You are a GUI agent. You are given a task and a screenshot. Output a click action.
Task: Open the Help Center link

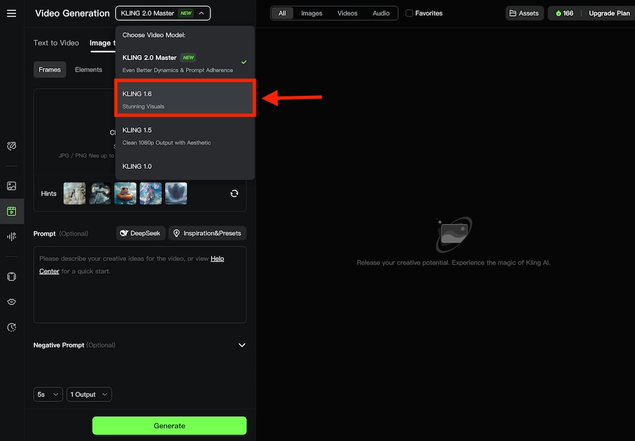tap(217, 258)
